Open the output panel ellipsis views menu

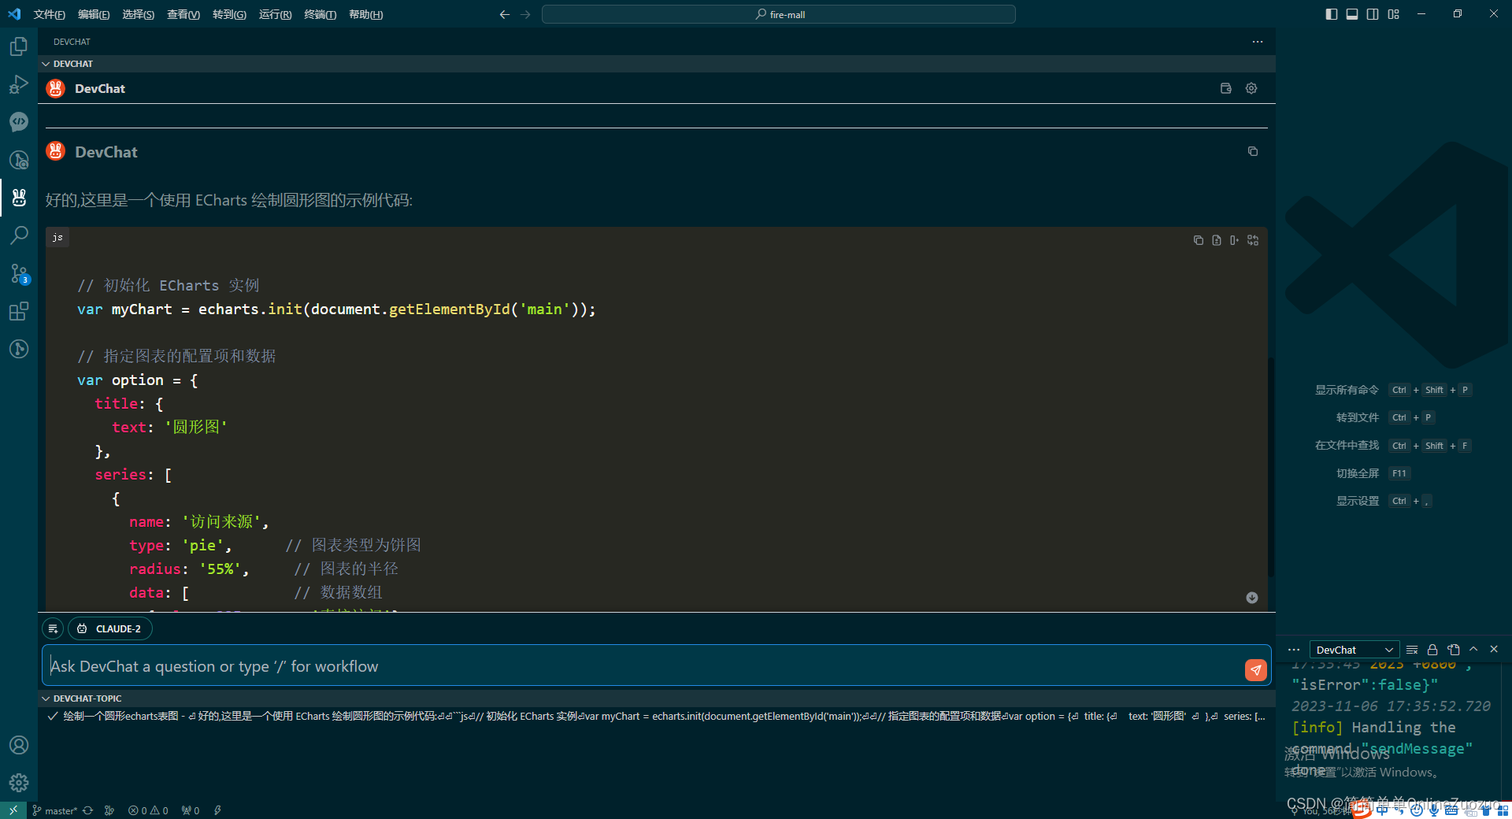pos(1294,650)
